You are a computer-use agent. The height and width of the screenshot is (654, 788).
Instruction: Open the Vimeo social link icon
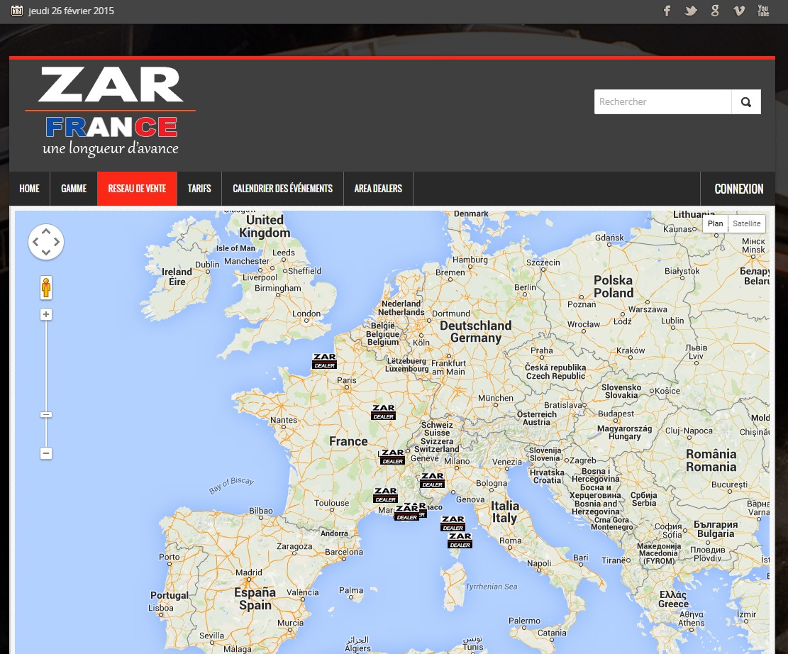739,11
